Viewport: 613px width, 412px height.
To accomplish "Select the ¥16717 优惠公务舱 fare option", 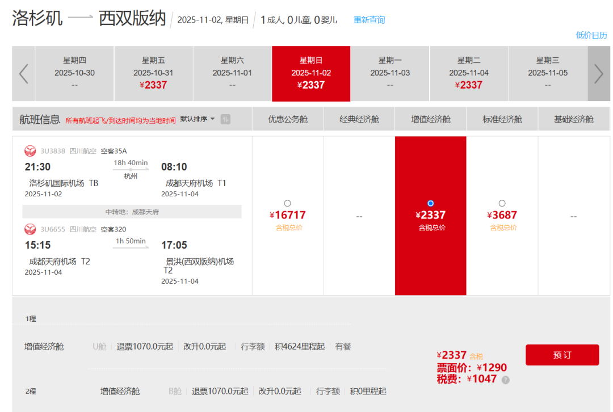I will pyautogui.click(x=287, y=203).
